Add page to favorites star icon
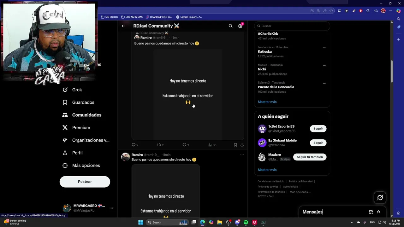 tap(331, 11)
